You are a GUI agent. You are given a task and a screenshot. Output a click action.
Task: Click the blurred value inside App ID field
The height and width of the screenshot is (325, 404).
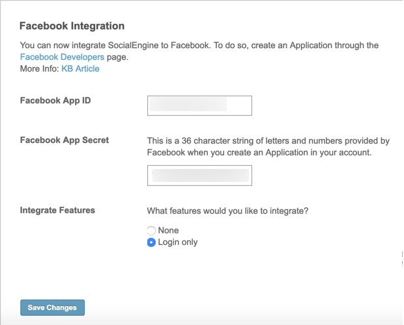click(x=188, y=104)
